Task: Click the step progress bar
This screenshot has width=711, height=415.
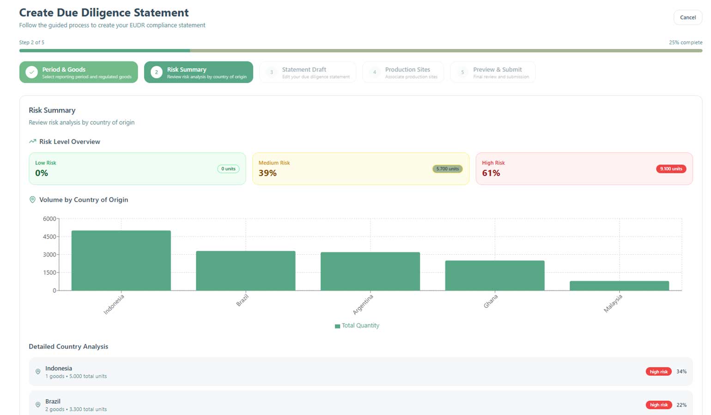Action: [x=360, y=51]
